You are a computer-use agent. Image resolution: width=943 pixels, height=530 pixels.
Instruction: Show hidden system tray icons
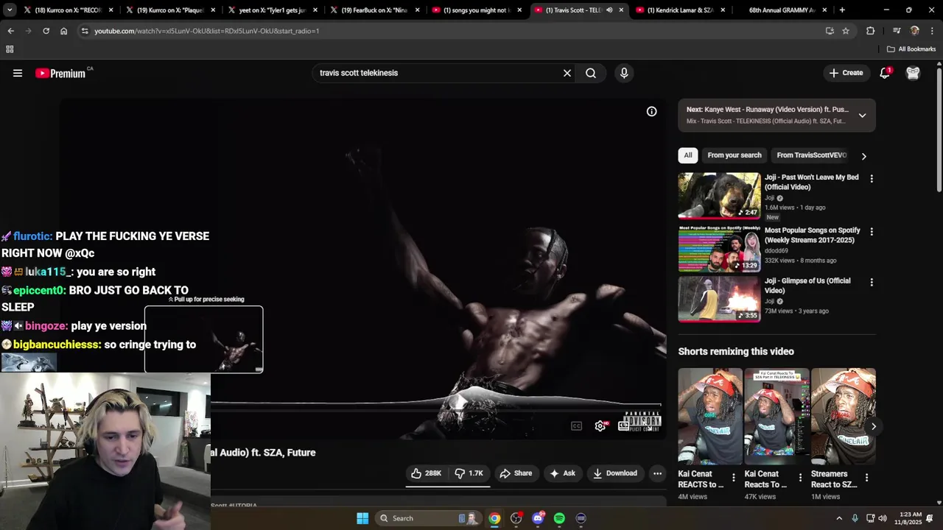[x=838, y=518]
